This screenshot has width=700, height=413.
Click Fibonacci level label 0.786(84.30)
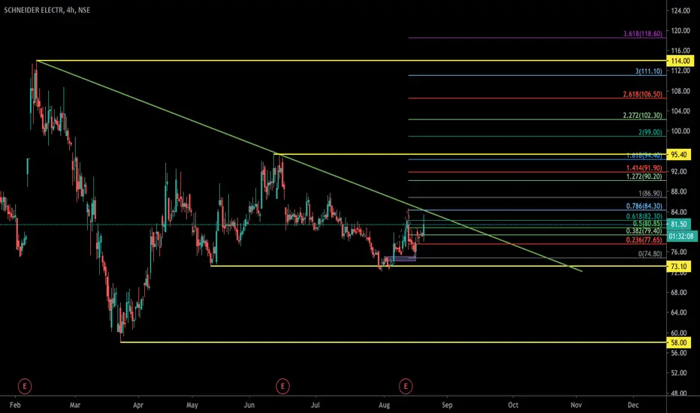(x=644, y=206)
